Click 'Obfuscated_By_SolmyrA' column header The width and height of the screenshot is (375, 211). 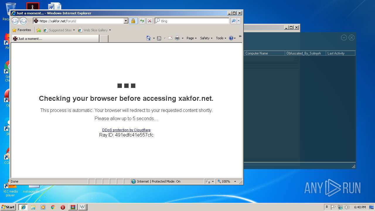pyautogui.click(x=305, y=53)
